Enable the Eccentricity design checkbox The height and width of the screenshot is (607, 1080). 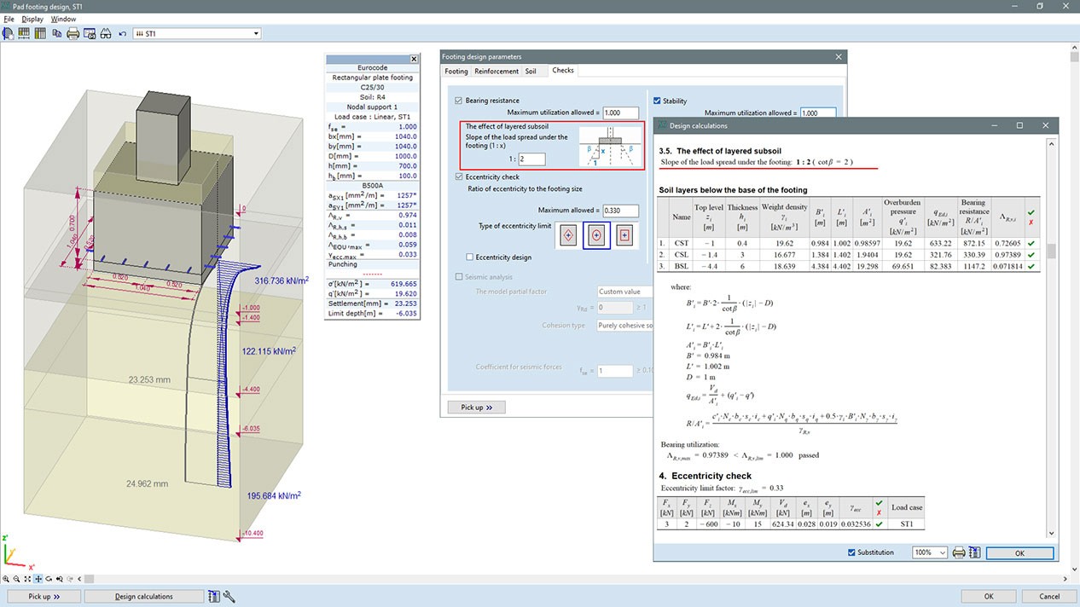470,257
